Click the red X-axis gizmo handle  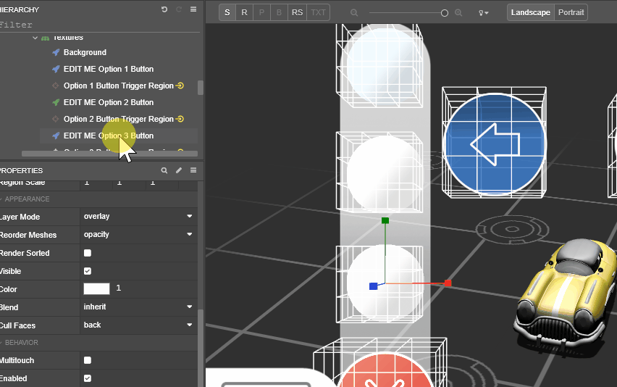(448, 283)
